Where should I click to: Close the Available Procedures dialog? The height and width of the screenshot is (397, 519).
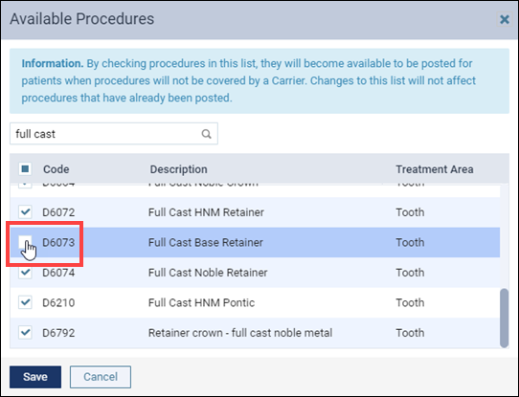(504, 19)
